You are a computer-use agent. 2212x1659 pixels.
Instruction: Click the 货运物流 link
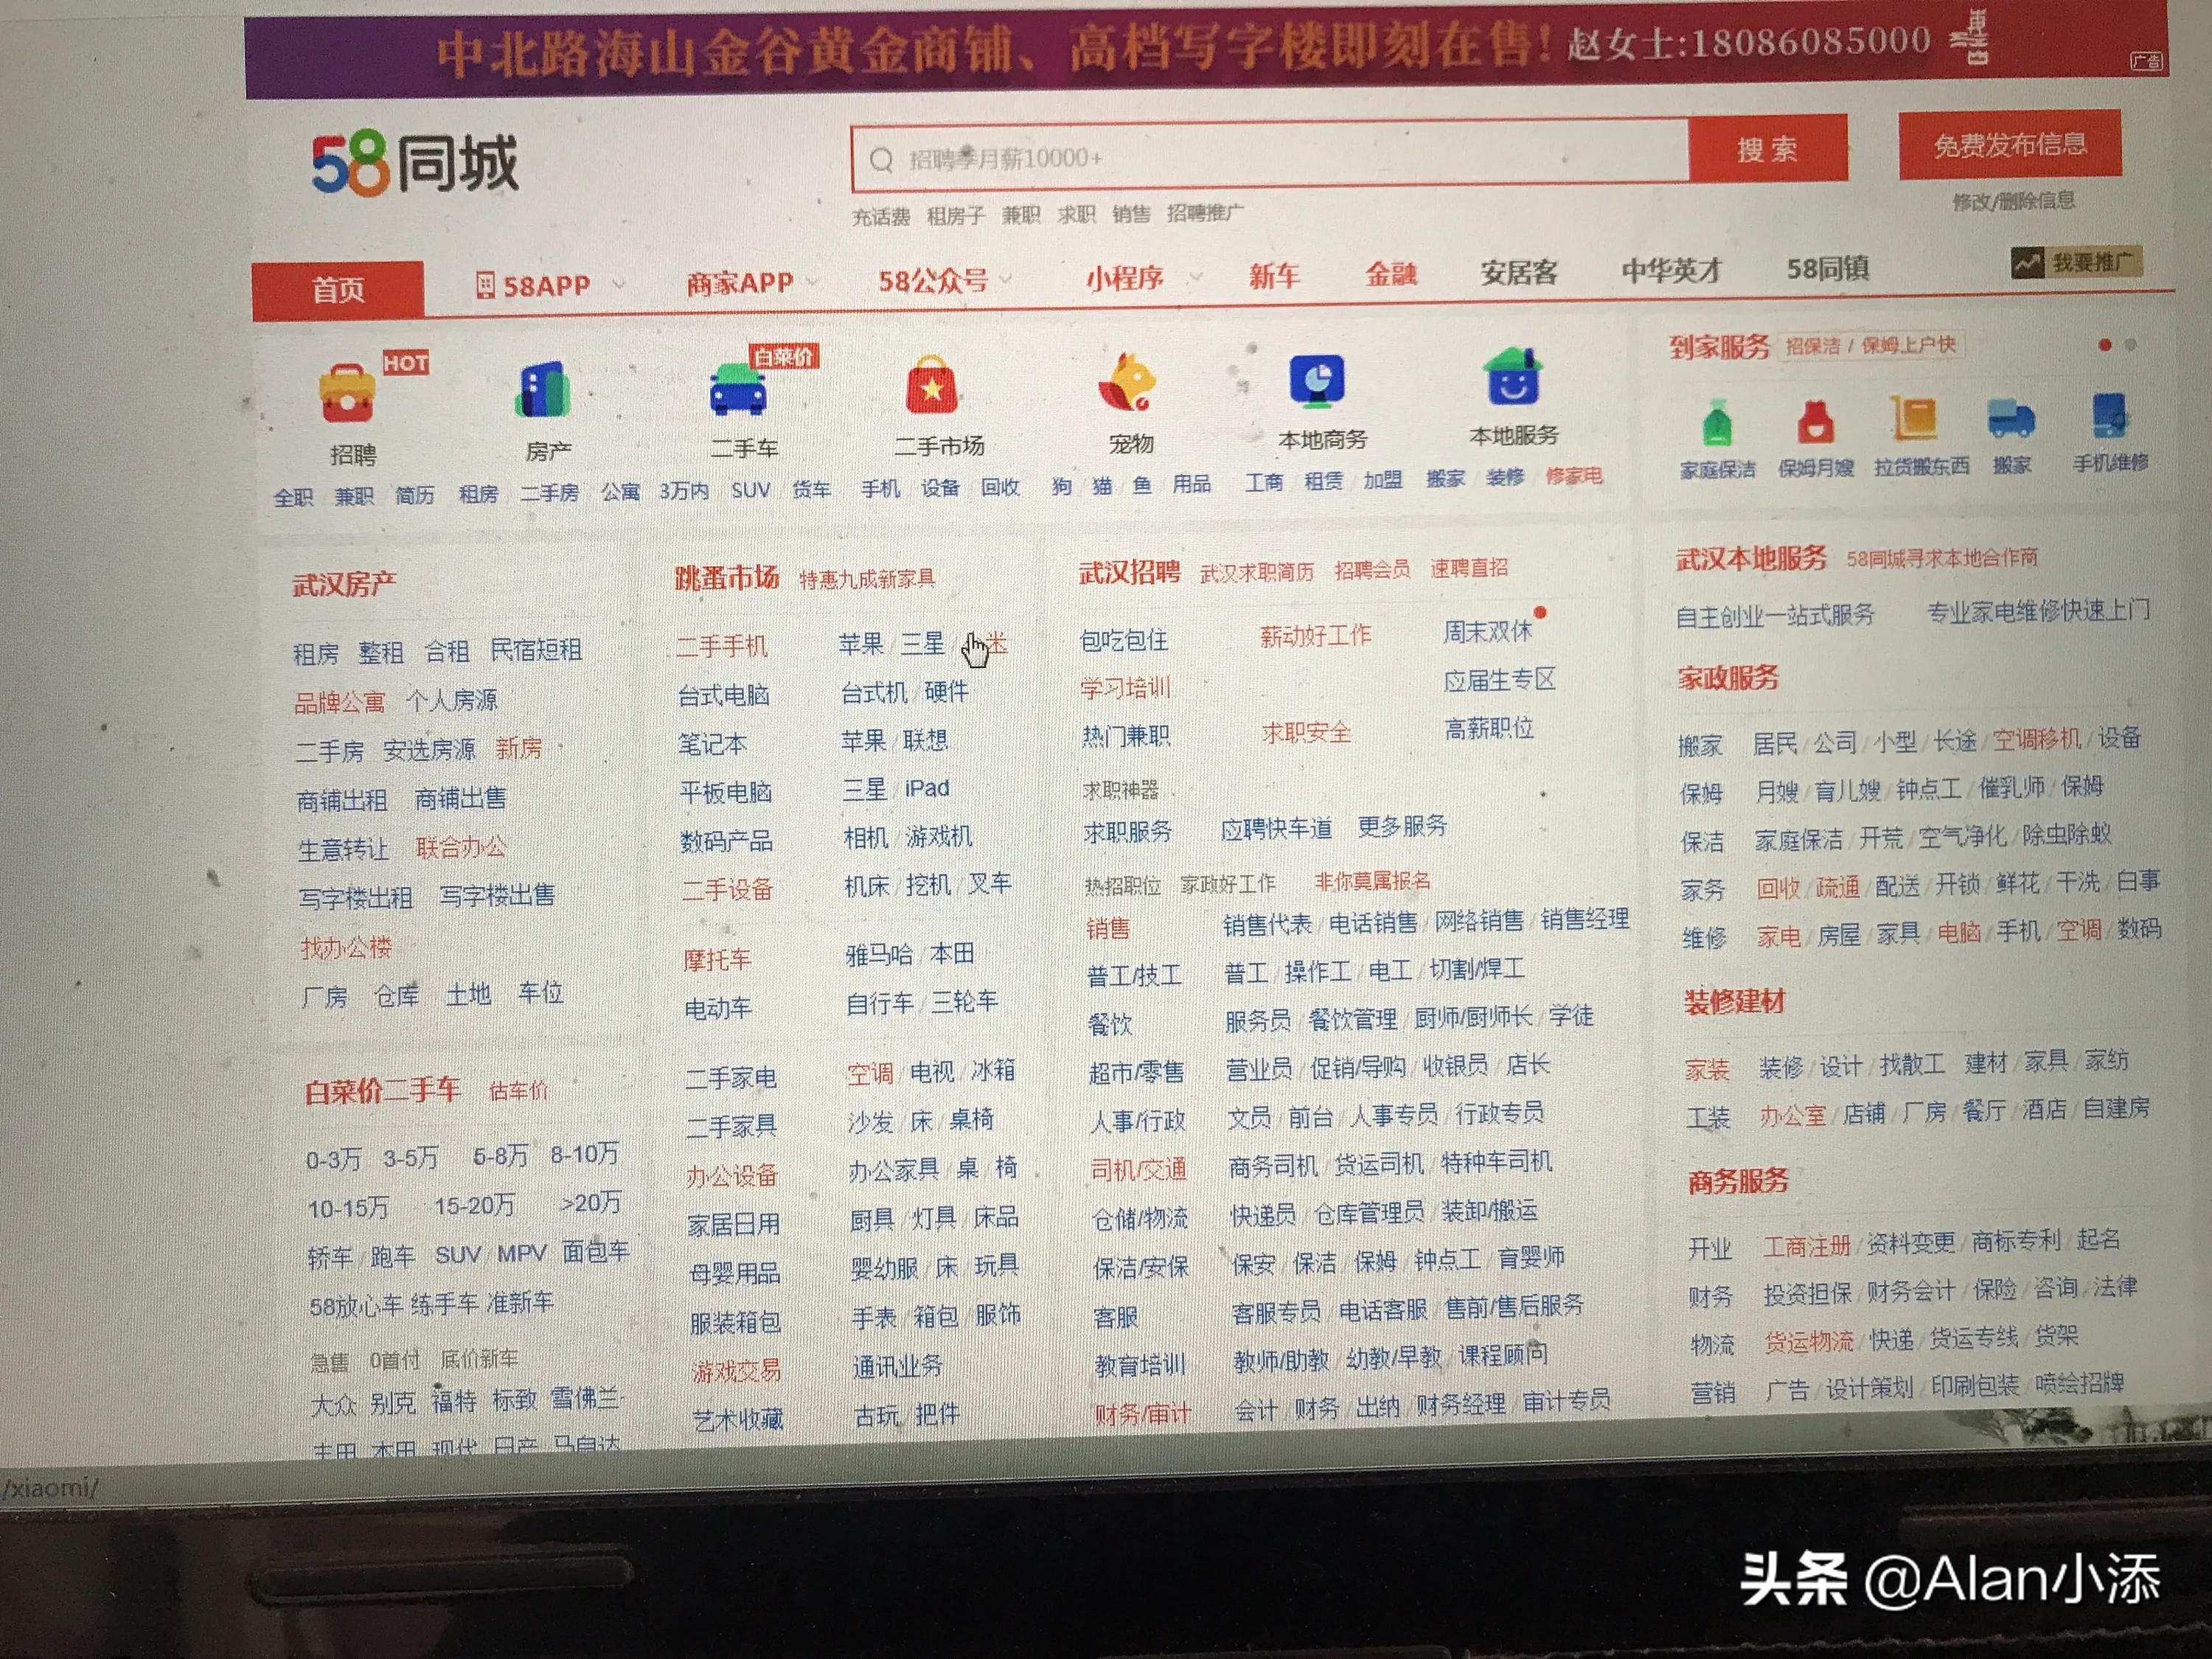pyautogui.click(x=1808, y=1341)
